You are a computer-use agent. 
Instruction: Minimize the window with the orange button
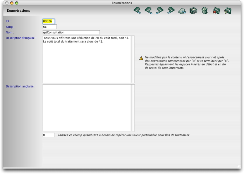click(x=12, y=3)
